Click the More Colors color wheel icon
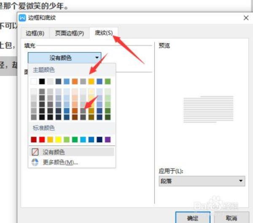253x223 pixels. pyautogui.click(x=35, y=162)
